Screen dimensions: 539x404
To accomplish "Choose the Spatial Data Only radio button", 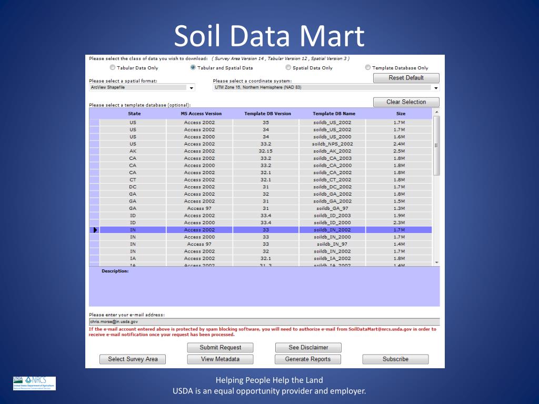I will [x=288, y=68].
